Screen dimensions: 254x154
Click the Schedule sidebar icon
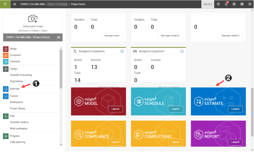(6, 62)
